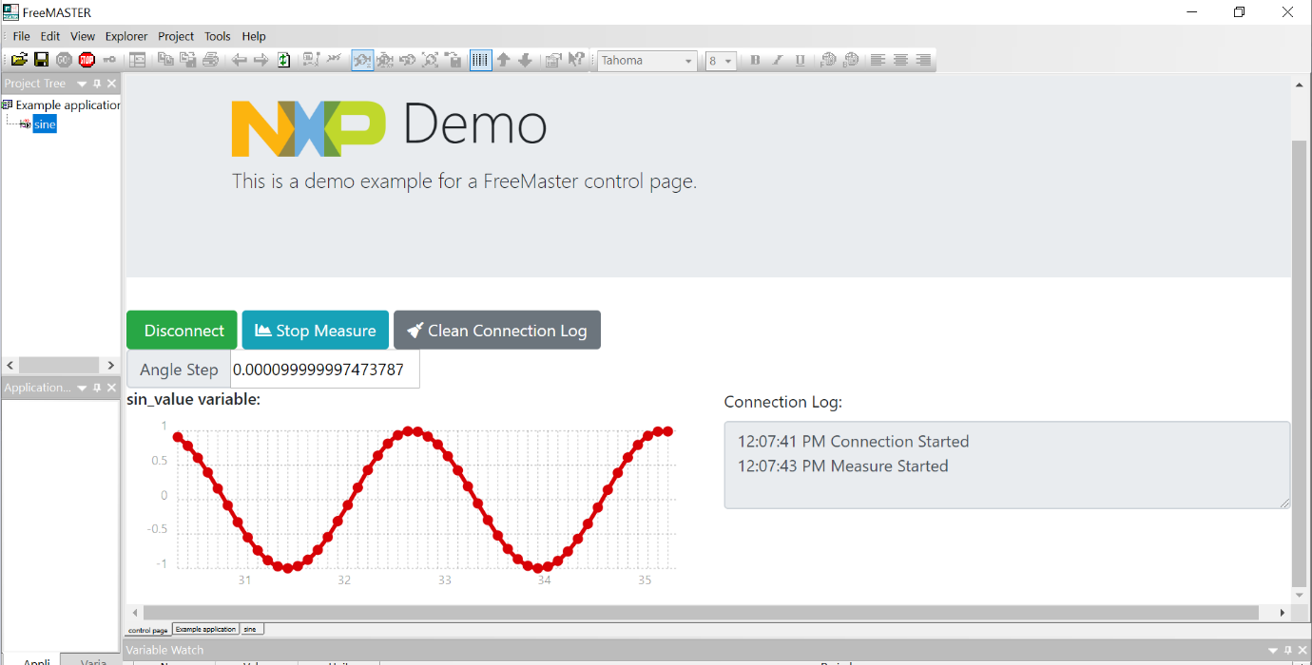1312x665 pixels.
Task: Collapse the Project Tree panel dropdown
Action: (81, 83)
